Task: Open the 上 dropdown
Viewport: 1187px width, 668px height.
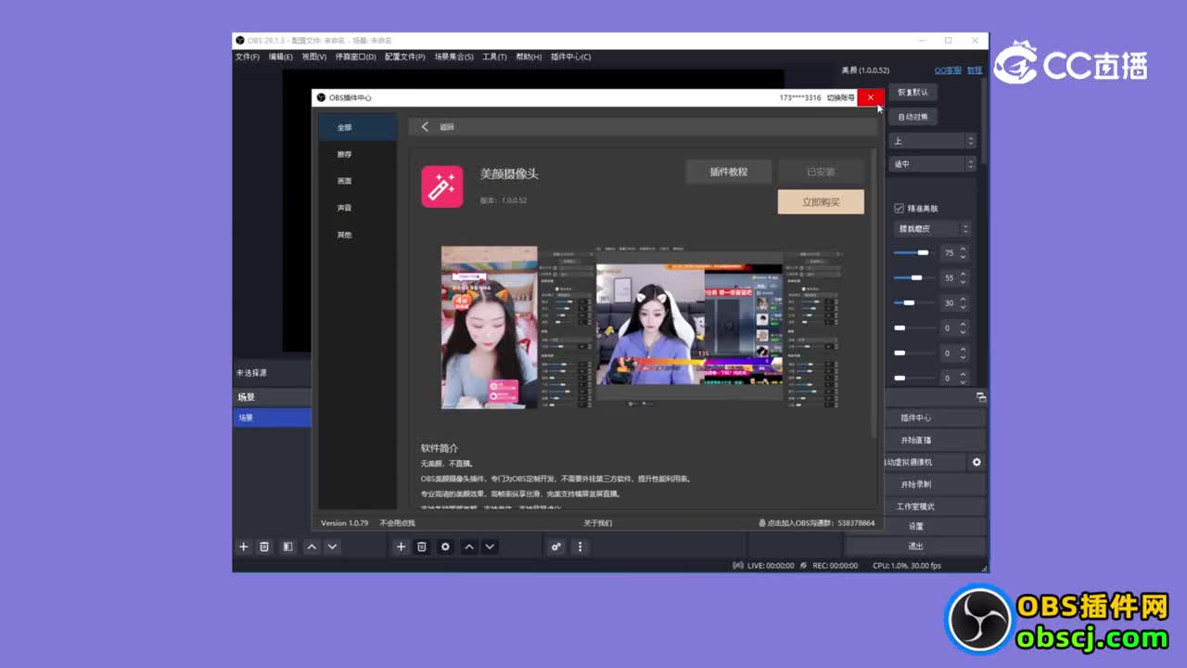Action: [932, 141]
